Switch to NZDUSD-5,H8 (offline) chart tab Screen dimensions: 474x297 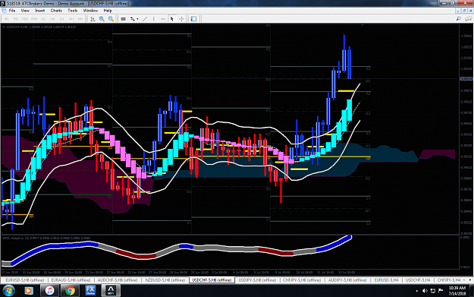(165, 280)
